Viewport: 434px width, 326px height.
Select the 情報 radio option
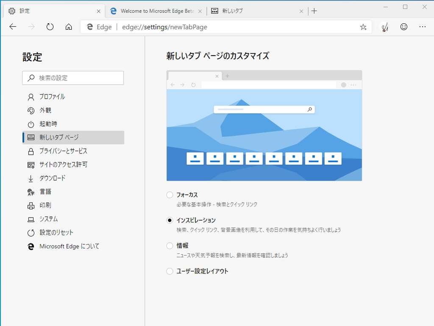[x=170, y=246]
